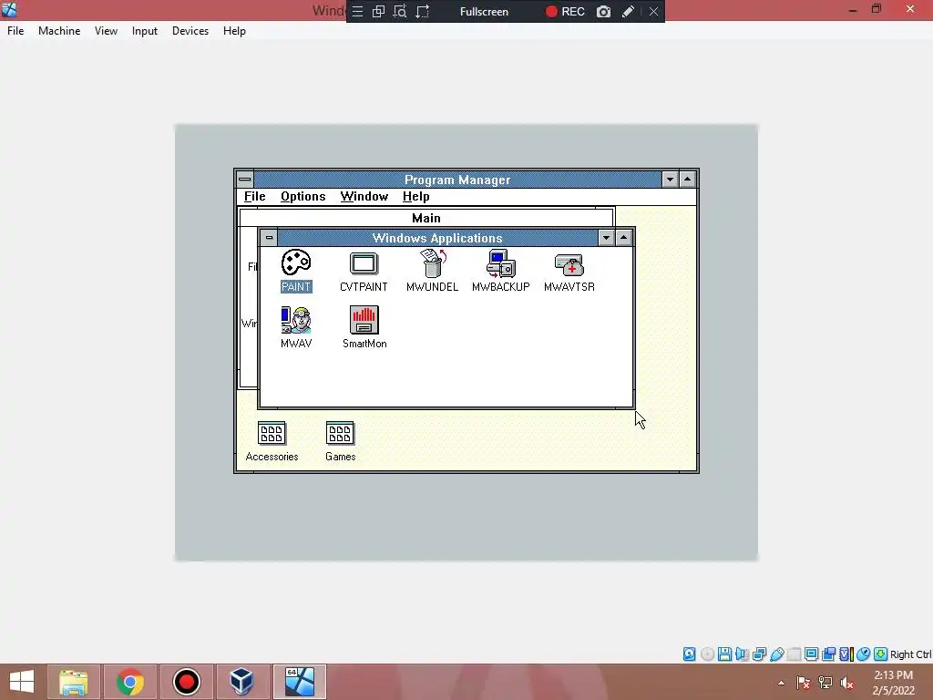Switch to the running VM taskbar icon

[299, 682]
